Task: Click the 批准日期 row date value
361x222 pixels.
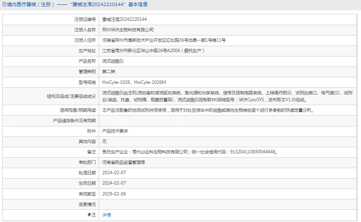Action: point(114,173)
